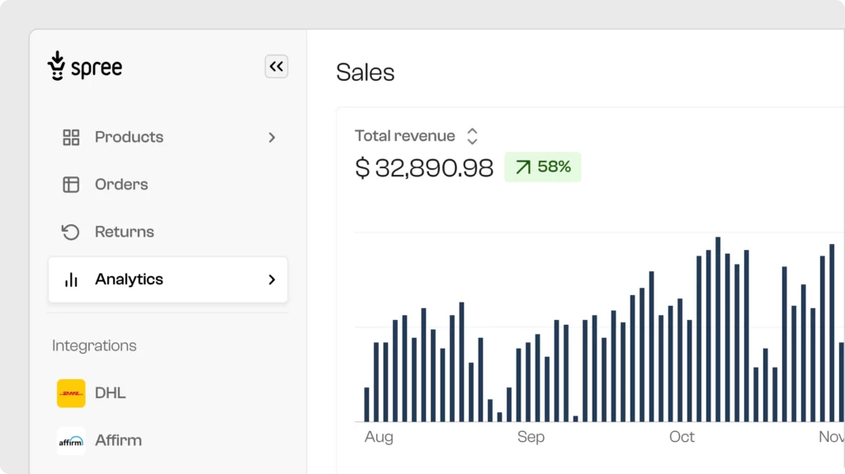Expand the Products submenu chevron

pos(271,138)
